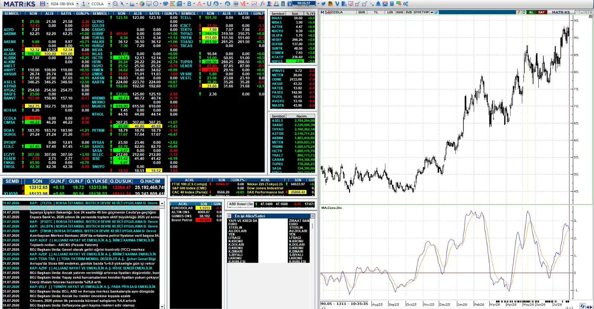Open dropdown arrow next to red M icon
594x309 pixels.
click(x=248, y=4)
